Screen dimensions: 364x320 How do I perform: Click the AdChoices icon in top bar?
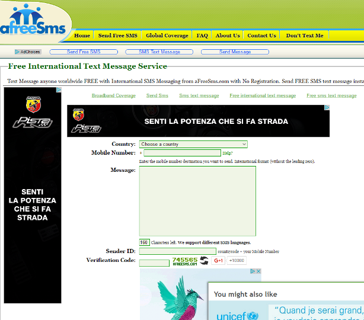click(x=28, y=52)
